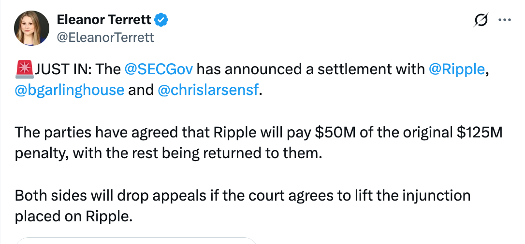
Task: Open the @Ripple mention
Action: (457, 69)
